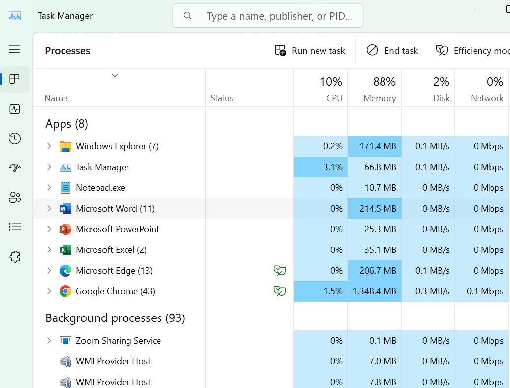Click icon of WMI Provider Host 7.0 MB
Viewport: 510px width, 388px height.
pyautogui.click(x=65, y=361)
